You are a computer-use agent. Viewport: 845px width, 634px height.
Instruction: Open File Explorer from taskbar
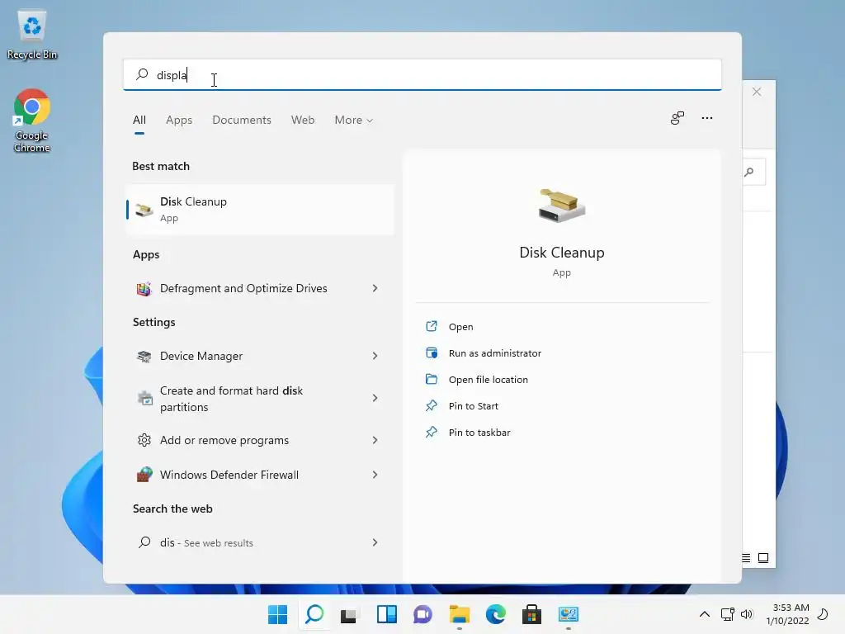[460, 614]
